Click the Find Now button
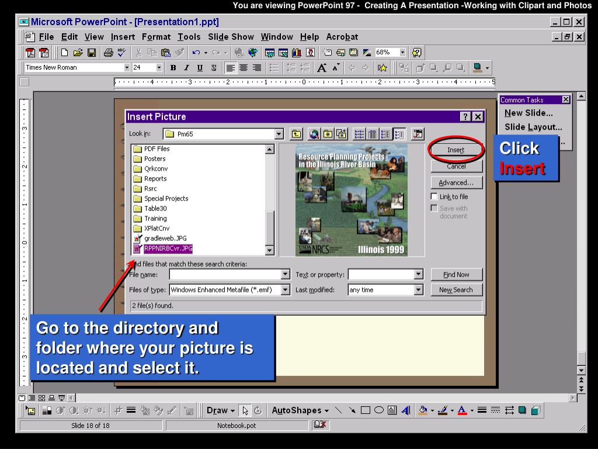Image resolution: width=598 pixels, height=449 pixels. coord(457,275)
